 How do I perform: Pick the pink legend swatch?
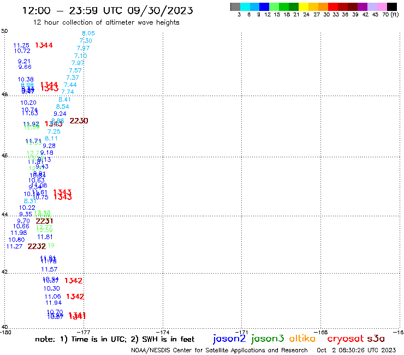point(382,7)
